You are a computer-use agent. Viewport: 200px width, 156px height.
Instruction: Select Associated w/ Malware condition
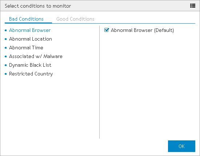point(36,56)
